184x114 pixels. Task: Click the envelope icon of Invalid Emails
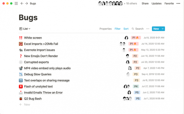tap(21, 93)
